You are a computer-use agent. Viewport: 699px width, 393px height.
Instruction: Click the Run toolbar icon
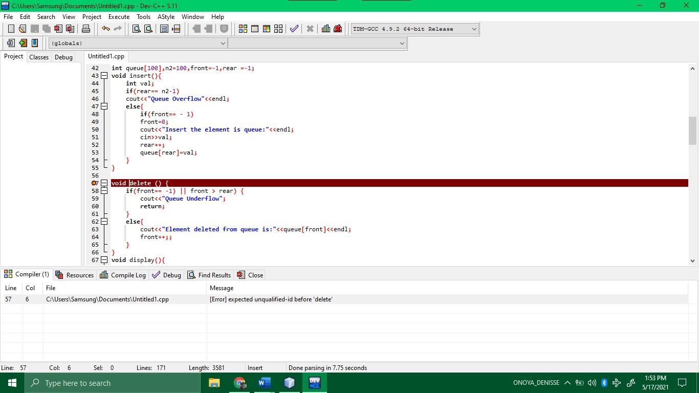pos(255,29)
